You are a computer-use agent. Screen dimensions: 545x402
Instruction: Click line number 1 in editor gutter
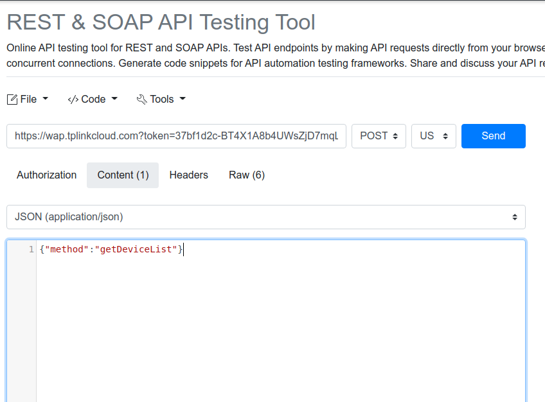coord(31,249)
